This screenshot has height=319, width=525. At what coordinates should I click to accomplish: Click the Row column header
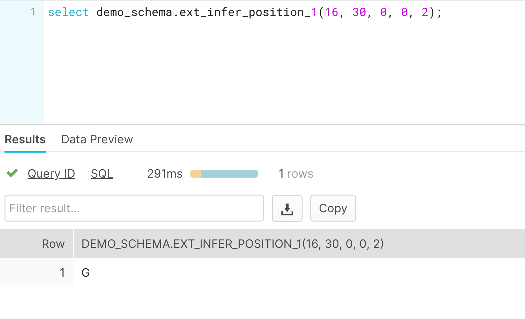(x=53, y=244)
